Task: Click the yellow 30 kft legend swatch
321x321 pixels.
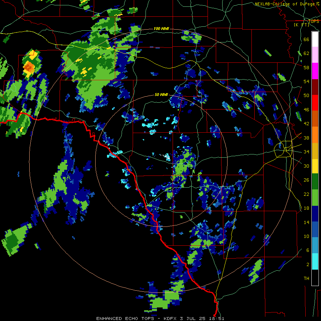Action: (x=315, y=166)
